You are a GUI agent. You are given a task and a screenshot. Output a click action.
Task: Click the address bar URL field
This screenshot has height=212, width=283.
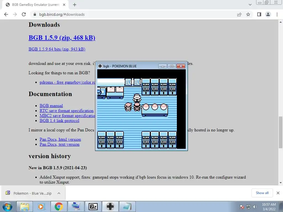click(133, 14)
